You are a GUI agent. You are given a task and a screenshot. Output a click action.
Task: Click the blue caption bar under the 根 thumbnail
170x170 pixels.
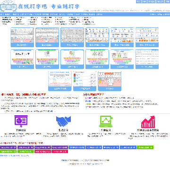[x=47, y=67]
